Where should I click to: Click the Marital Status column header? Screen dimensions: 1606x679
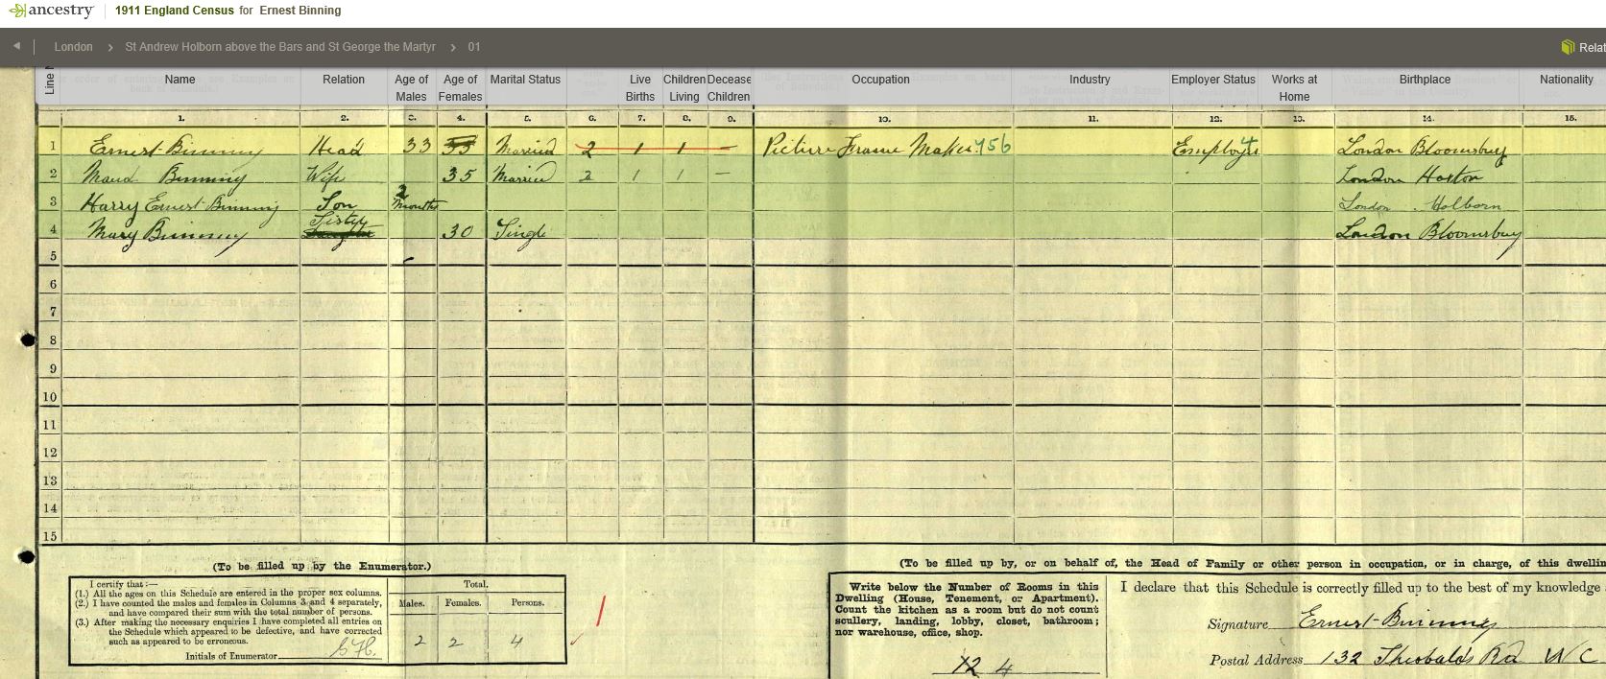click(x=525, y=80)
